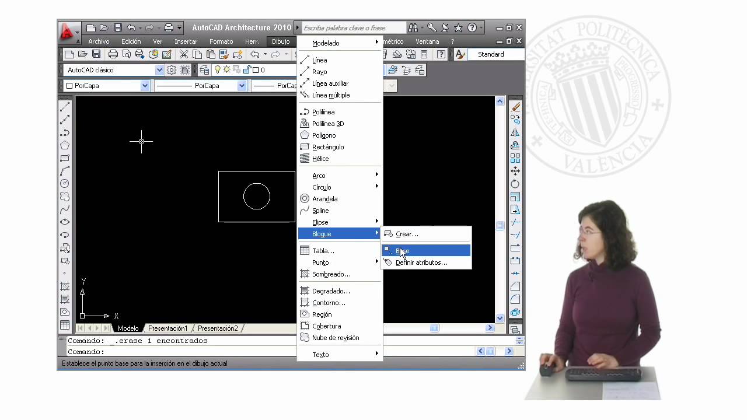Click layer color swatch beside layer 0

pyautogui.click(x=256, y=70)
